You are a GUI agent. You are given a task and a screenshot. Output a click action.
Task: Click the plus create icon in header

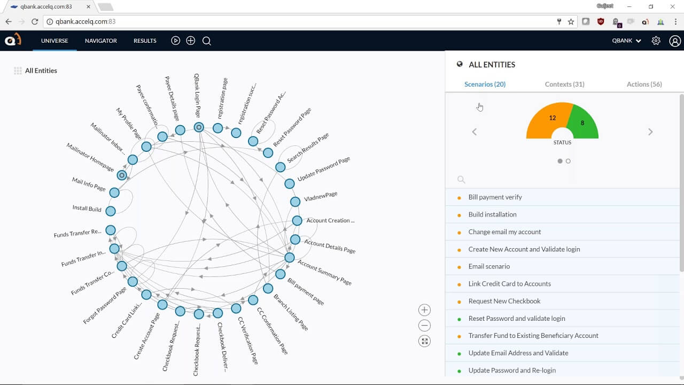click(x=191, y=41)
